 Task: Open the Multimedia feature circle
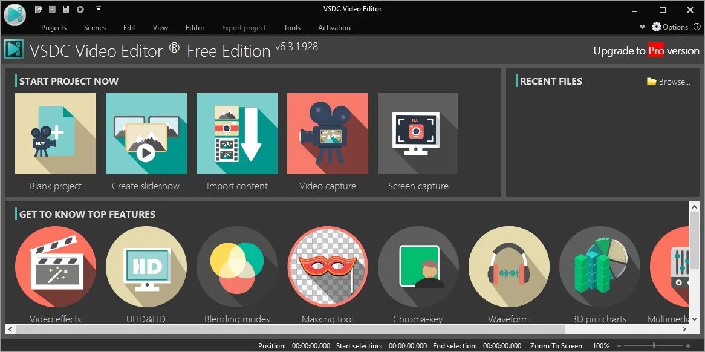coord(670,267)
